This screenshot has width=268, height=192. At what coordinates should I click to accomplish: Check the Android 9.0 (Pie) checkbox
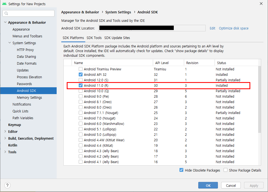pos(81,97)
